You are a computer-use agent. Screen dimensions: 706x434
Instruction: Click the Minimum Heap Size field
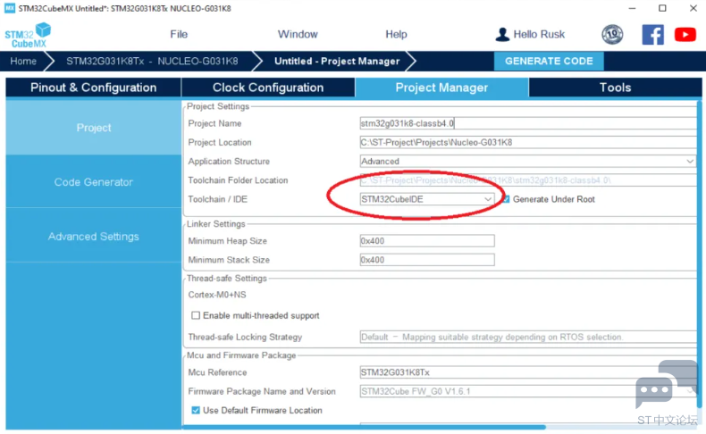[427, 240]
